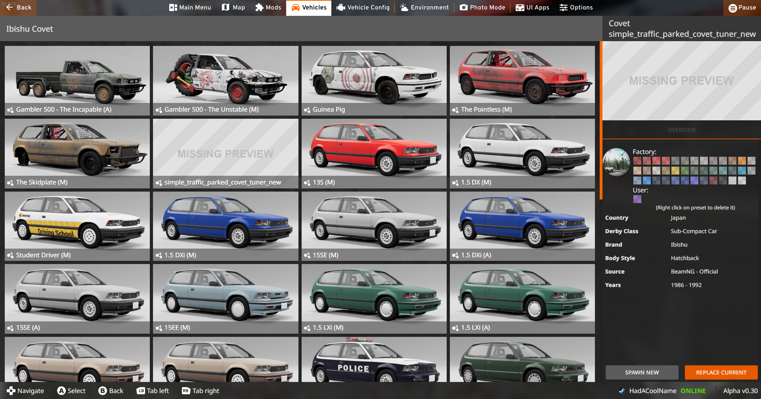
Task: Select the Overview tab in the details panel
Action: (682, 130)
